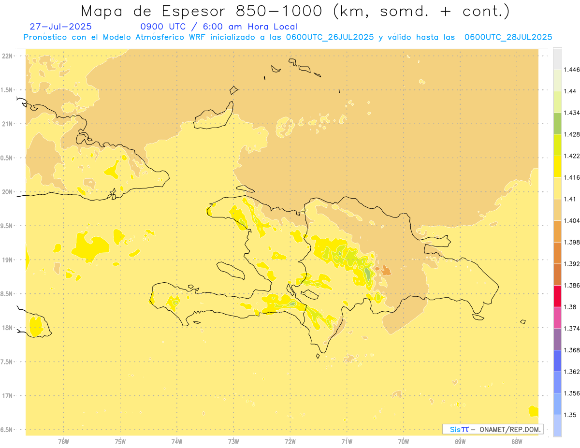Click the initialization time '0600UTC_26JUL2025'

(x=330, y=37)
